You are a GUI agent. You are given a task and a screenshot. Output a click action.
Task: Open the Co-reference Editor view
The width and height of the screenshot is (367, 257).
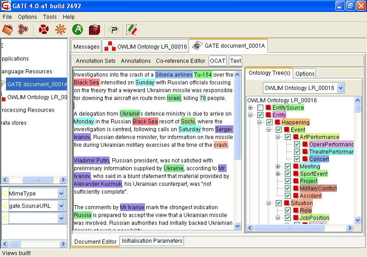click(180, 61)
